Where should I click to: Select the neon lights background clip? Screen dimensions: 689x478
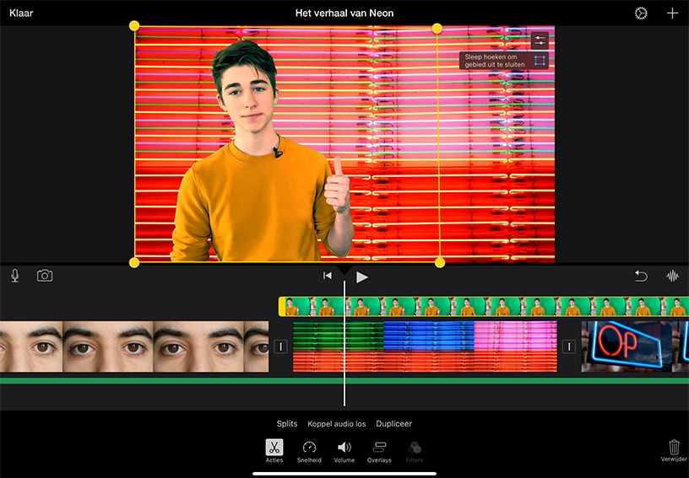tap(425, 346)
